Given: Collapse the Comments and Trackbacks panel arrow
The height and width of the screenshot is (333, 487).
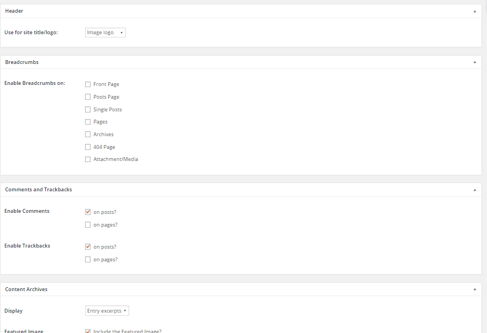Looking at the screenshot, I should point(474,190).
